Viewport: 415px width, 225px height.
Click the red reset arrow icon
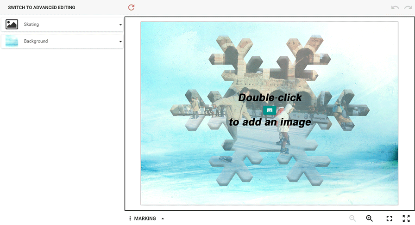point(131,7)
